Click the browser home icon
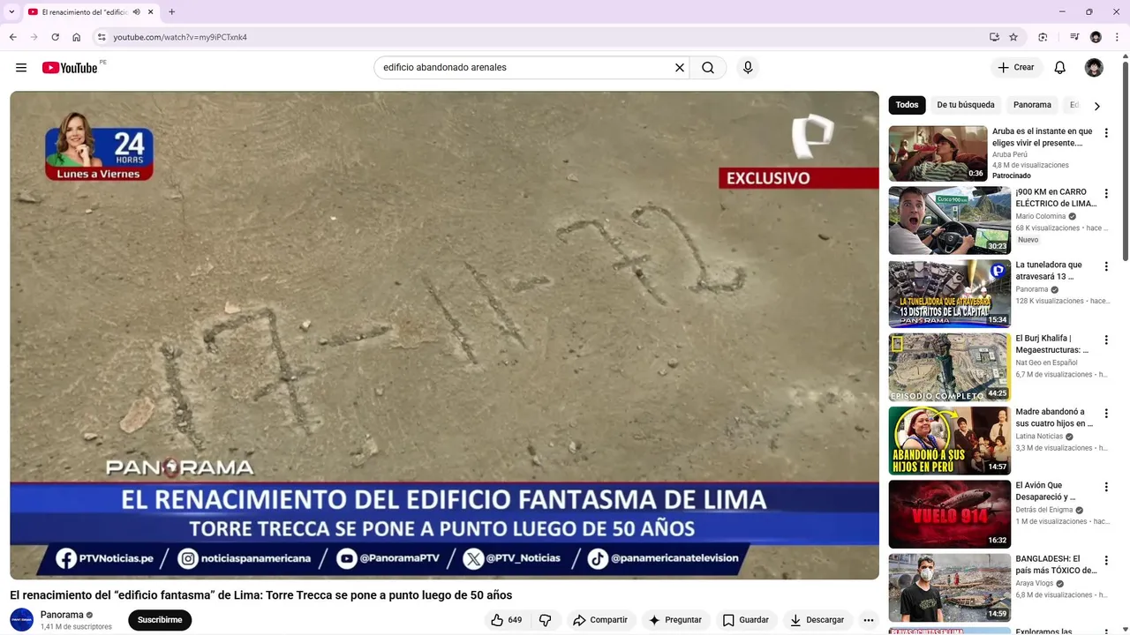Screen dimensions: 1130x635 76,37
